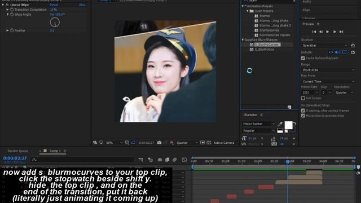Open the Work Area range dropdown
The height and width of the screenshot is (203, 361).
coord(328,70)
